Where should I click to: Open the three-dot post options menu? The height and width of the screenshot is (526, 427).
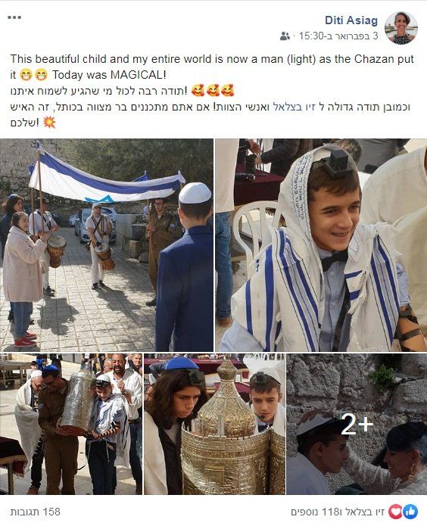(x=14, y=17)
